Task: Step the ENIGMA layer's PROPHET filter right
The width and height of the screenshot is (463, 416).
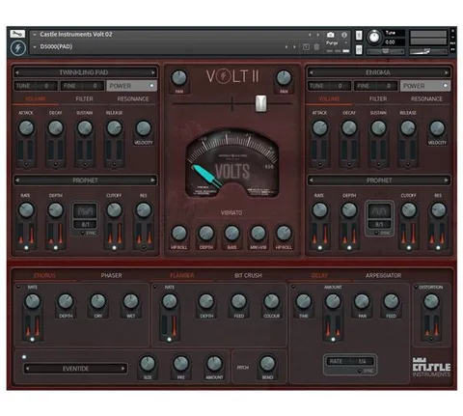Action: [x=447, y=180]
